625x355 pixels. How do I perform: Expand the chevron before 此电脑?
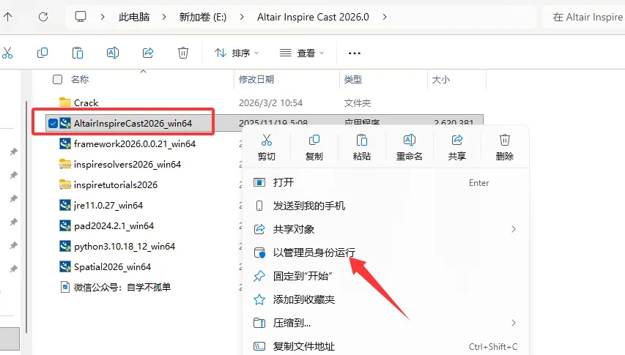coord(103,17)
